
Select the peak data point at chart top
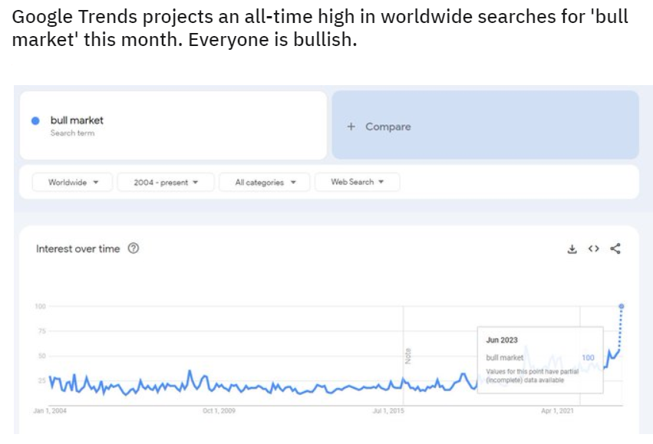pyautogui.click(x=621, y=306)
